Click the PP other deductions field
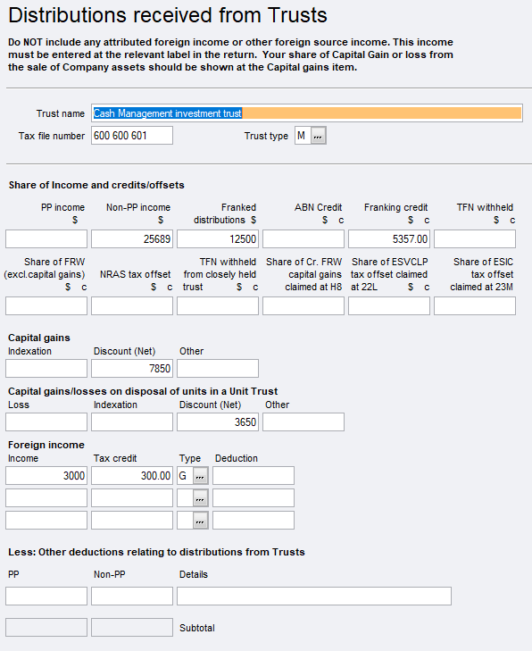532x651 pixels. click(x=46, y=596)
